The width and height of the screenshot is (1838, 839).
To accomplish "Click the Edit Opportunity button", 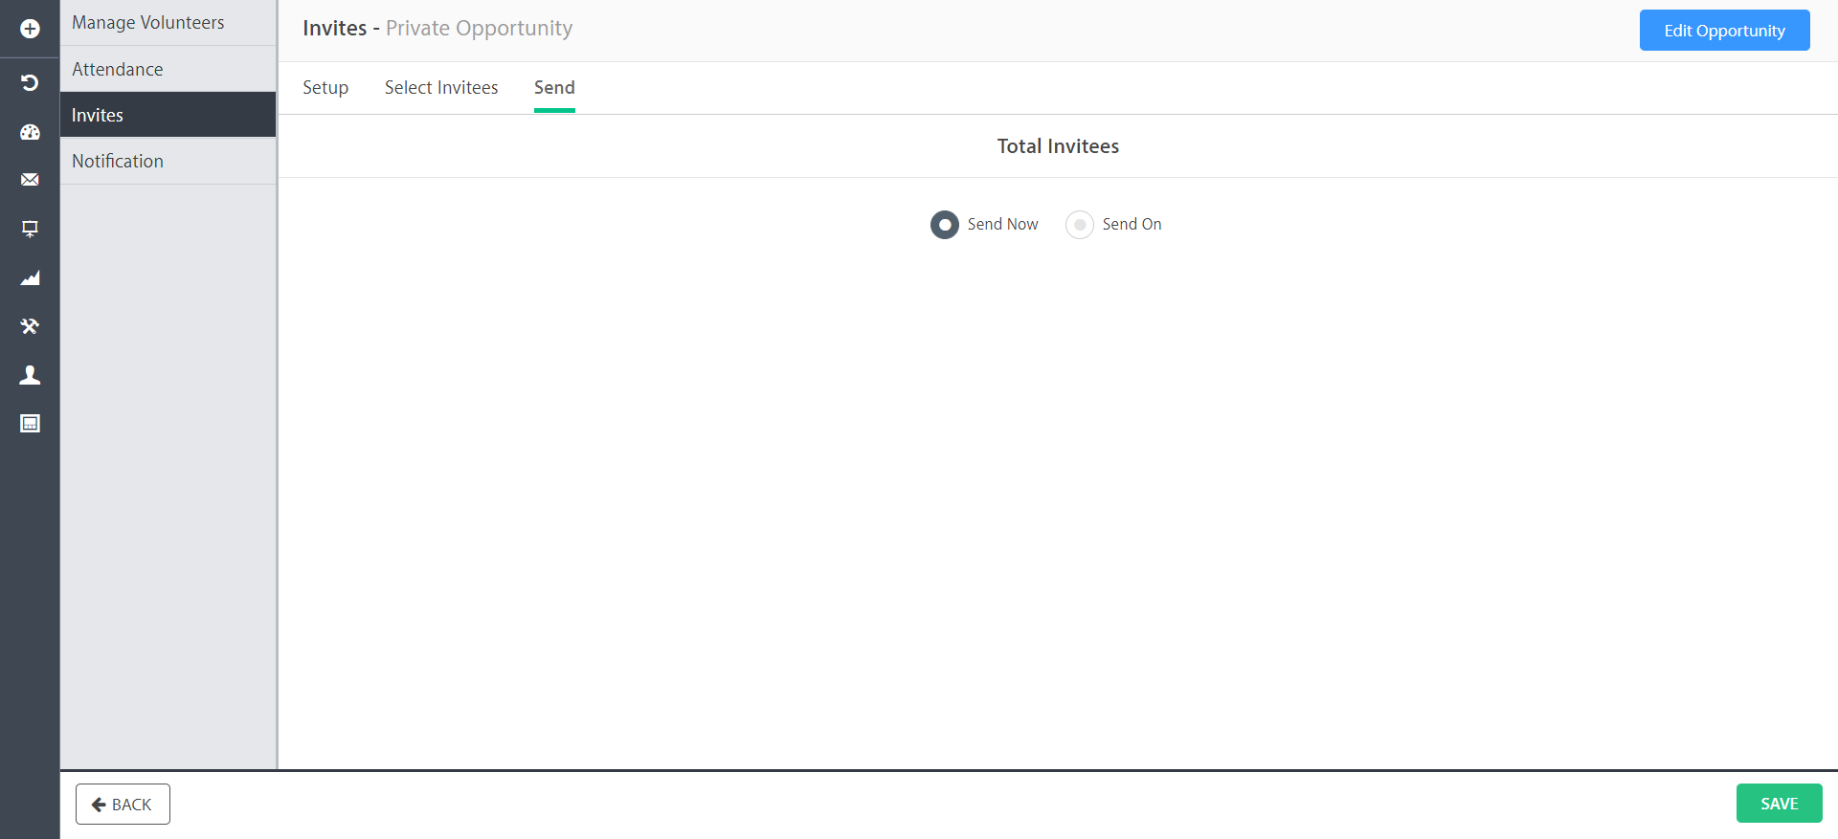I will (x=1724, y=31).
